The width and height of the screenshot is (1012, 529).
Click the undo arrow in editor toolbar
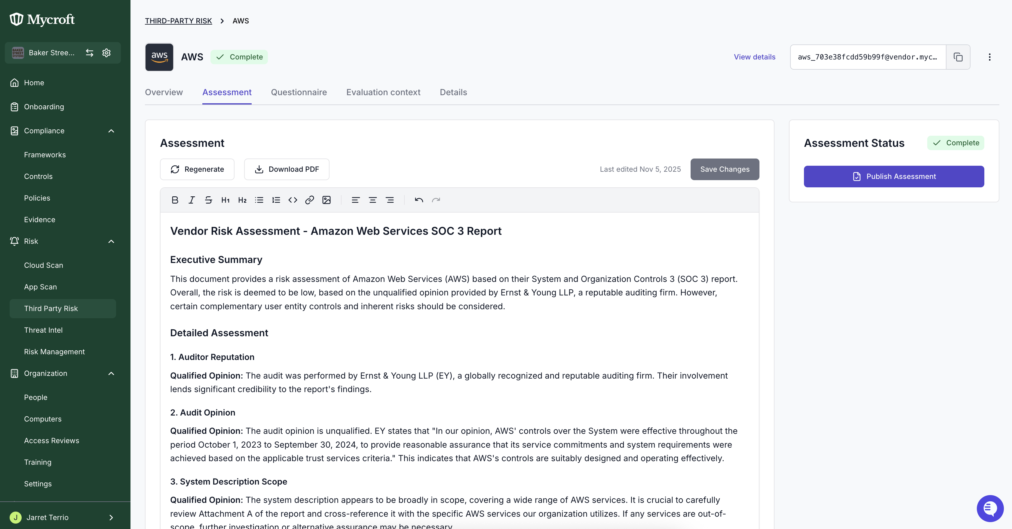[419, 200]
